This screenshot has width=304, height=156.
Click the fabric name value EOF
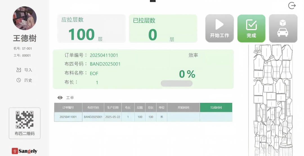[94, 74]
